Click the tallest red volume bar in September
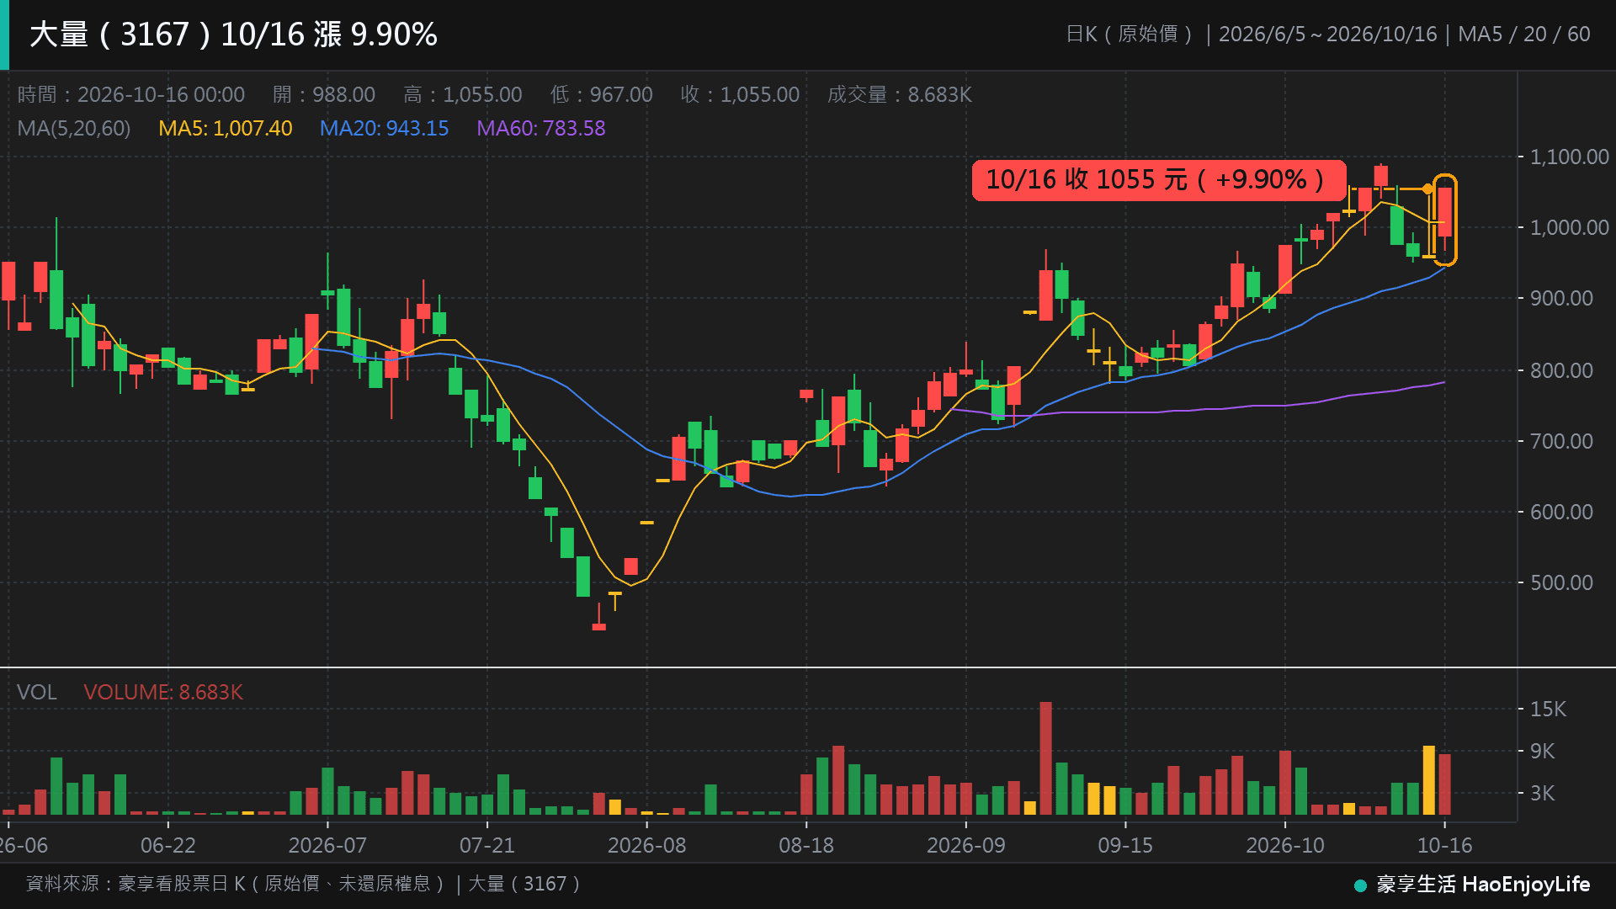The image size is (1616, 909). click(x=1045, y=758)
